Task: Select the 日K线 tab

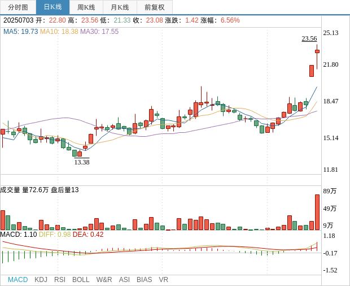Action: click(53, 7)
